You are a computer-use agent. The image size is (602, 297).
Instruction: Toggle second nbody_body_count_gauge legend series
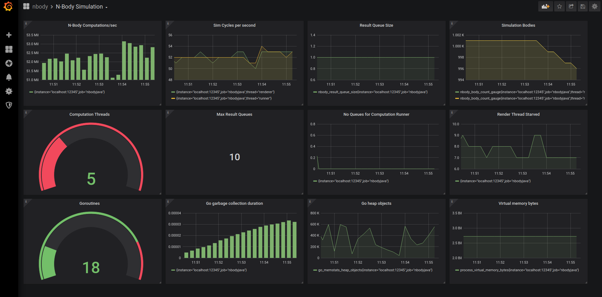click(522, 98)
